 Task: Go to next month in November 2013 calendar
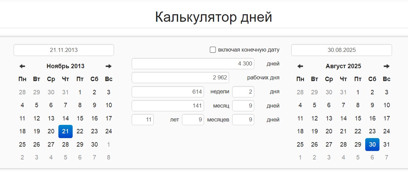pos(109,66)
